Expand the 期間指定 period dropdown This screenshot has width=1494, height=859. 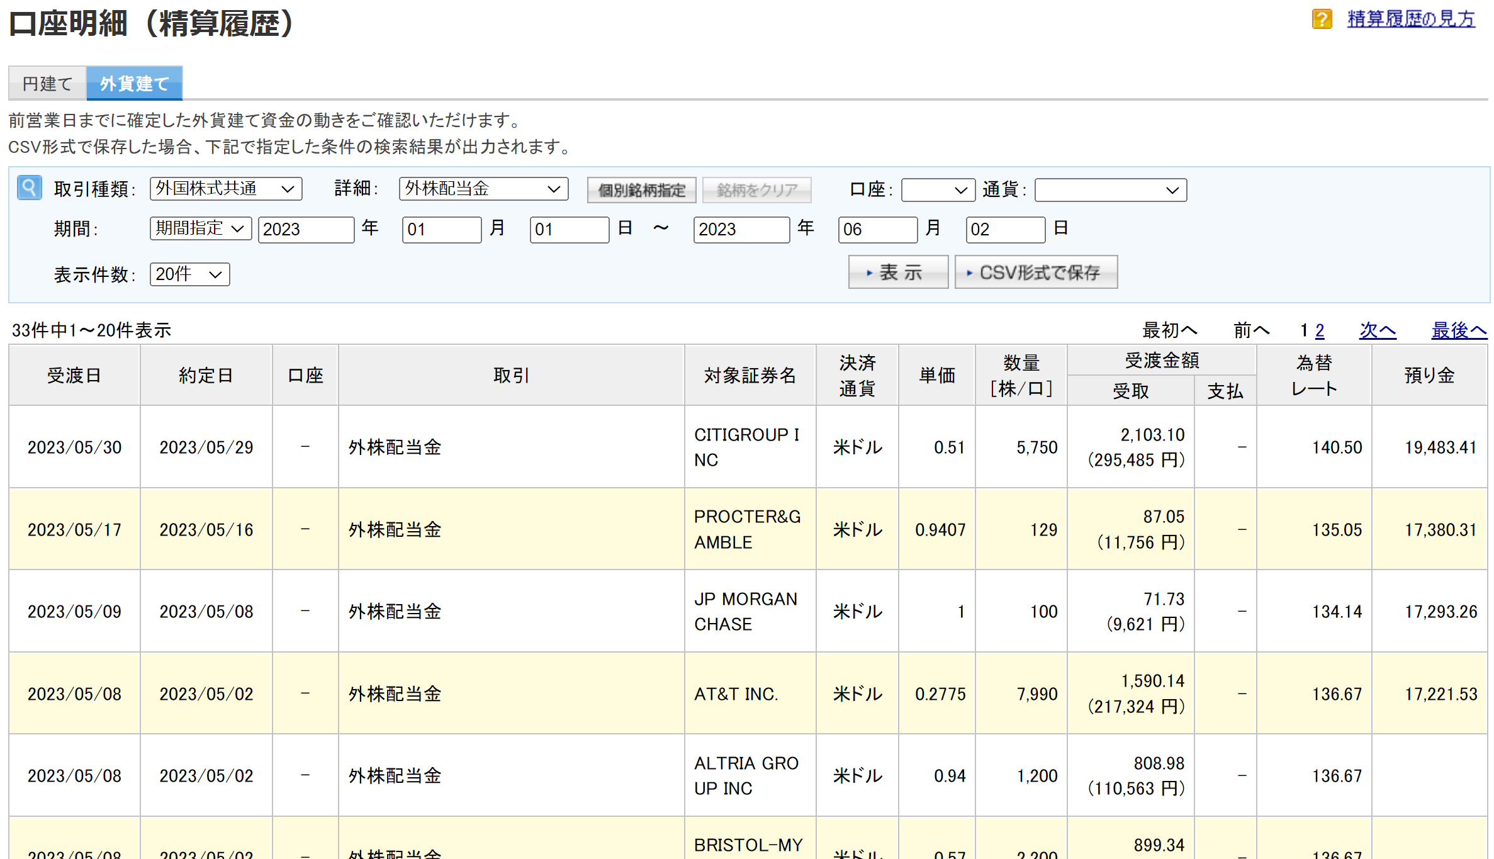(x=200, y=228)
